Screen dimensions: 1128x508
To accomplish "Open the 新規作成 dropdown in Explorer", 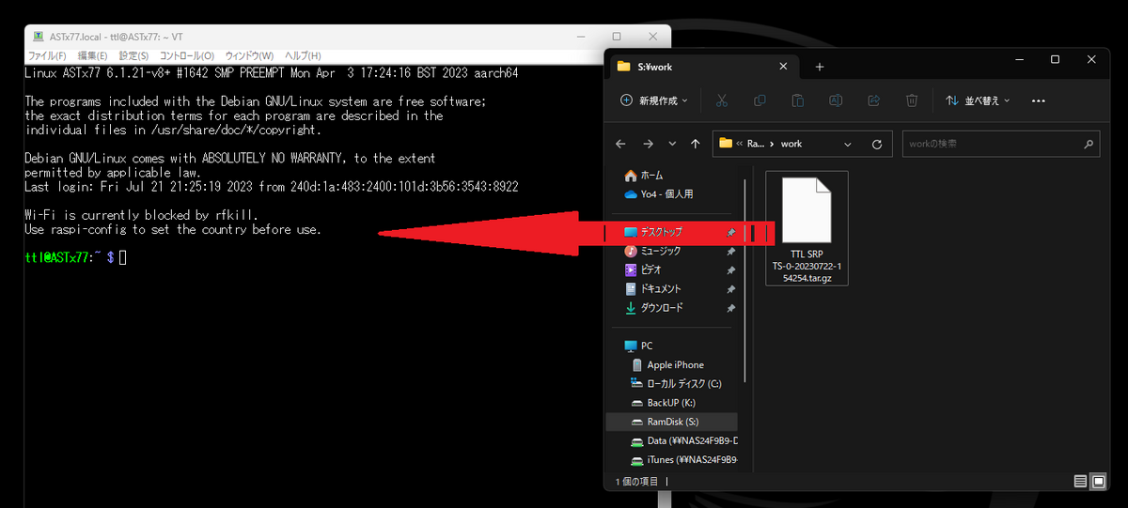I will (653, 100).
